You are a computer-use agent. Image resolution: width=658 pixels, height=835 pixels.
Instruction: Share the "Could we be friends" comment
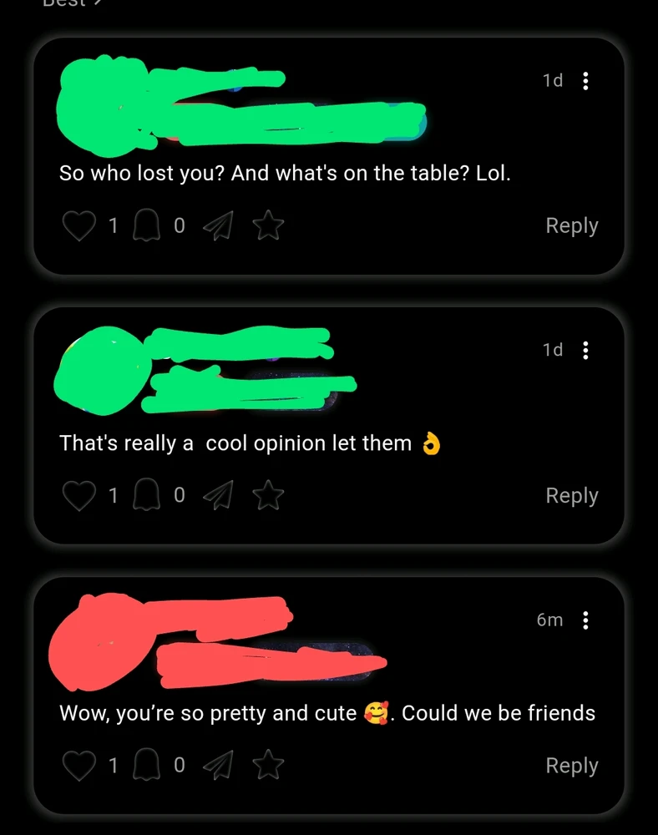pos(218,765)
